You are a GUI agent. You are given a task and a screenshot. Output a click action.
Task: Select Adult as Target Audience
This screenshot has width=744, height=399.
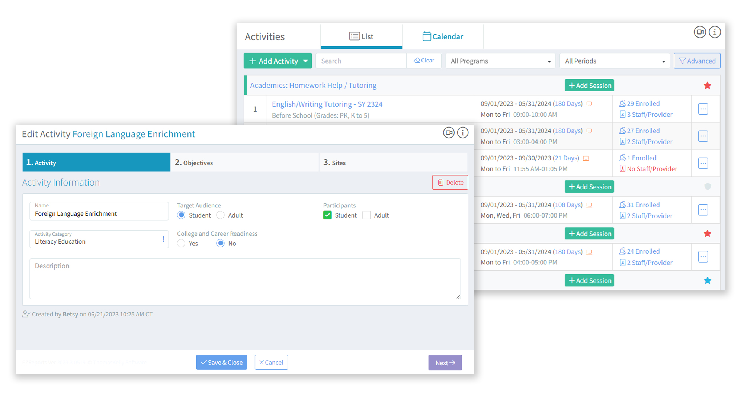tap(221, 215)
